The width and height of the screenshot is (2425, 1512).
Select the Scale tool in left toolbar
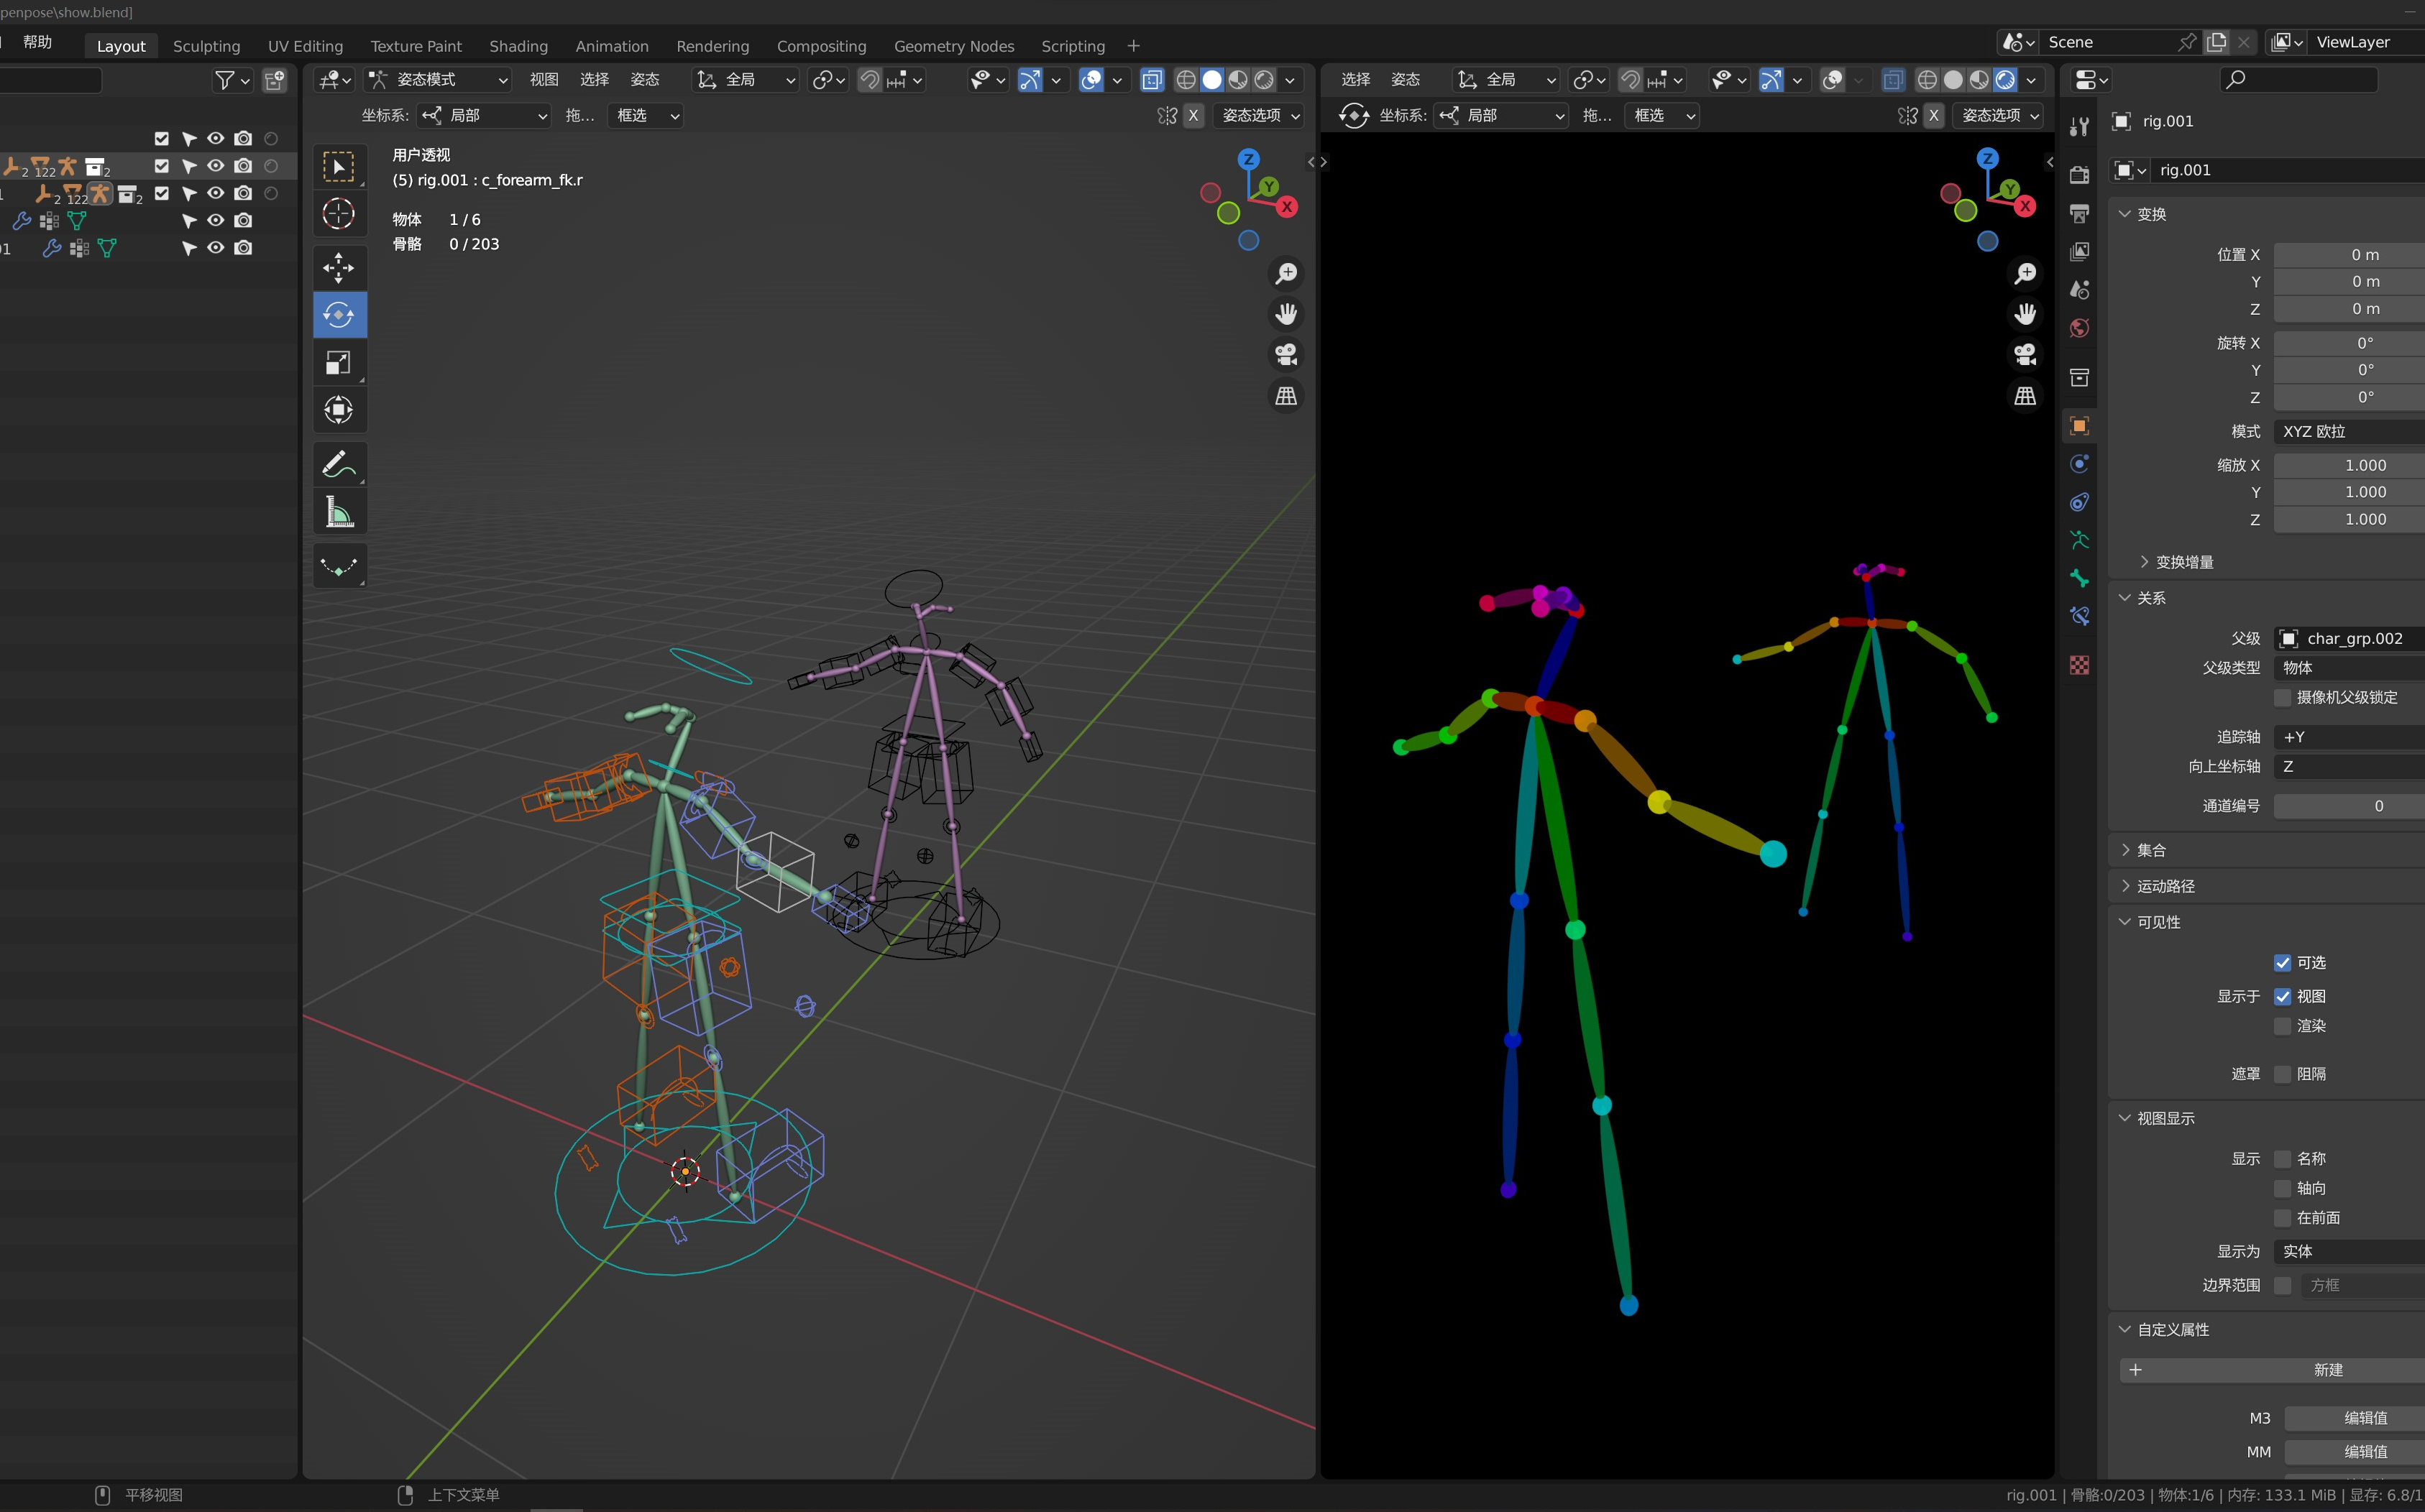pos(338,362)
